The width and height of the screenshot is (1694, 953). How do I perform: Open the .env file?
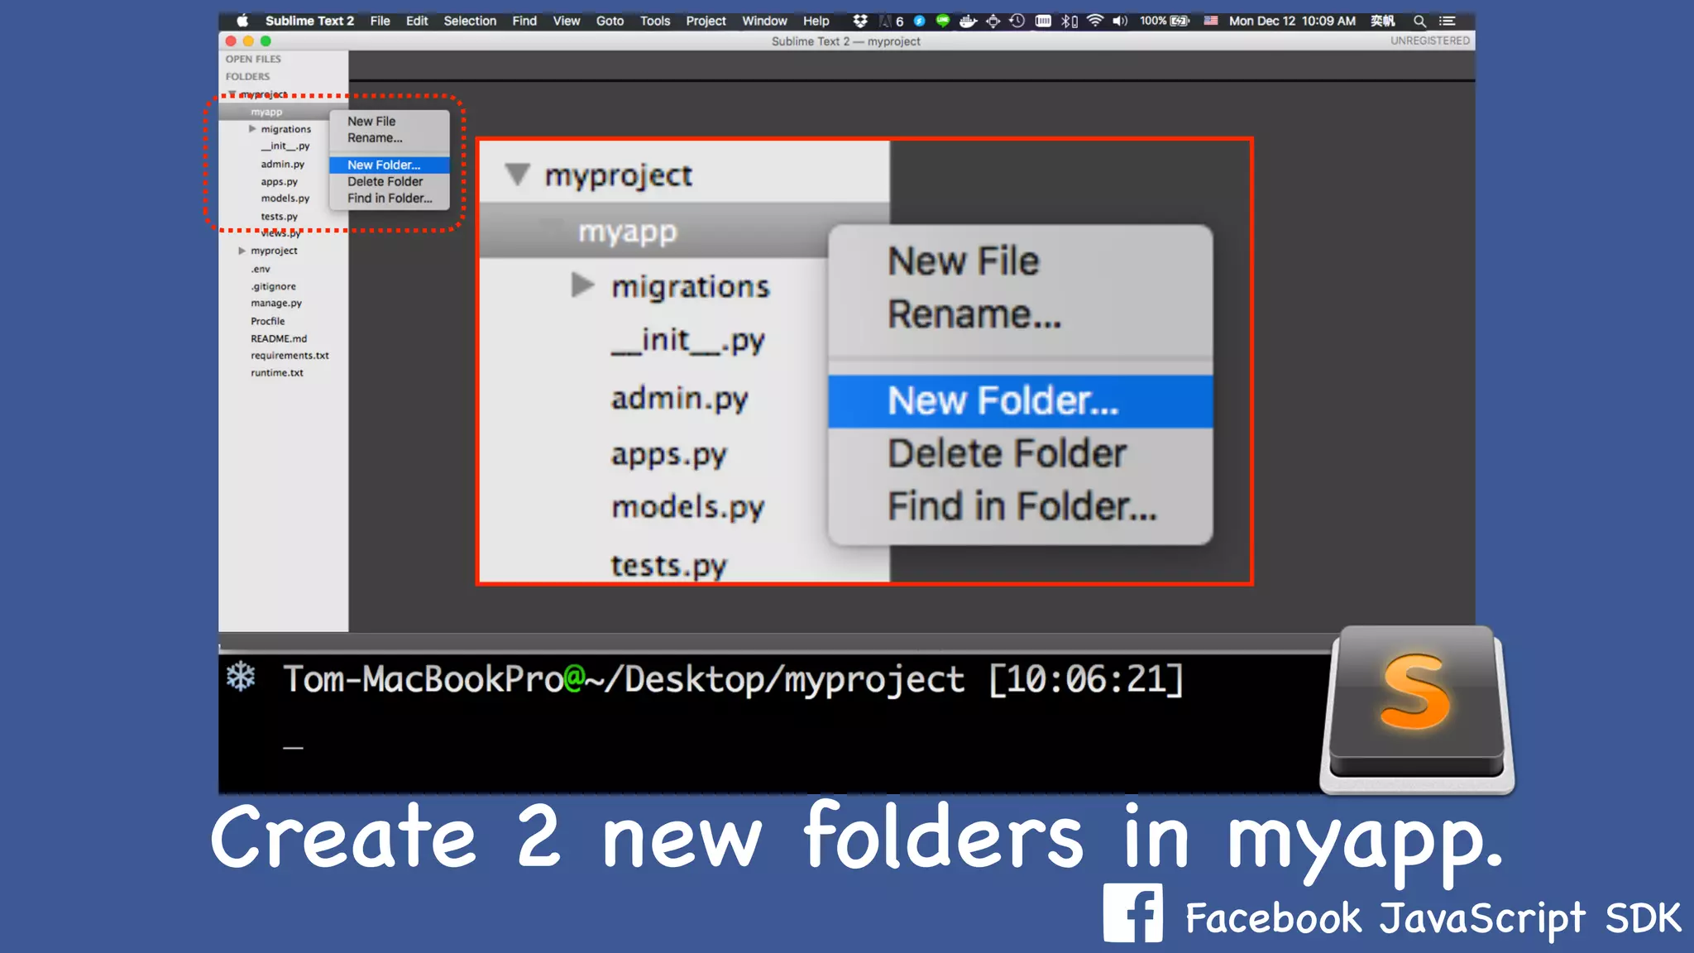click(261, 269)
